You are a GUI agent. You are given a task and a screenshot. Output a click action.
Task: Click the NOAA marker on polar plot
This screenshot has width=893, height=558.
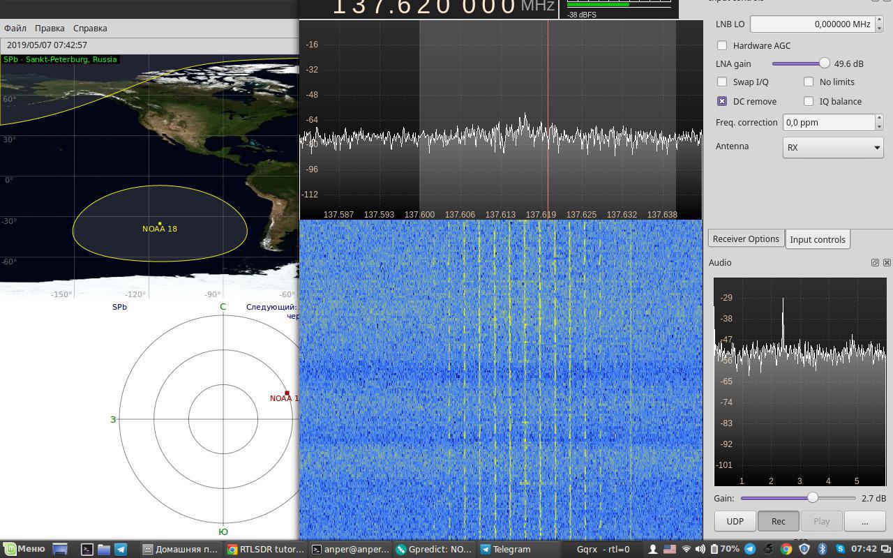287,393
